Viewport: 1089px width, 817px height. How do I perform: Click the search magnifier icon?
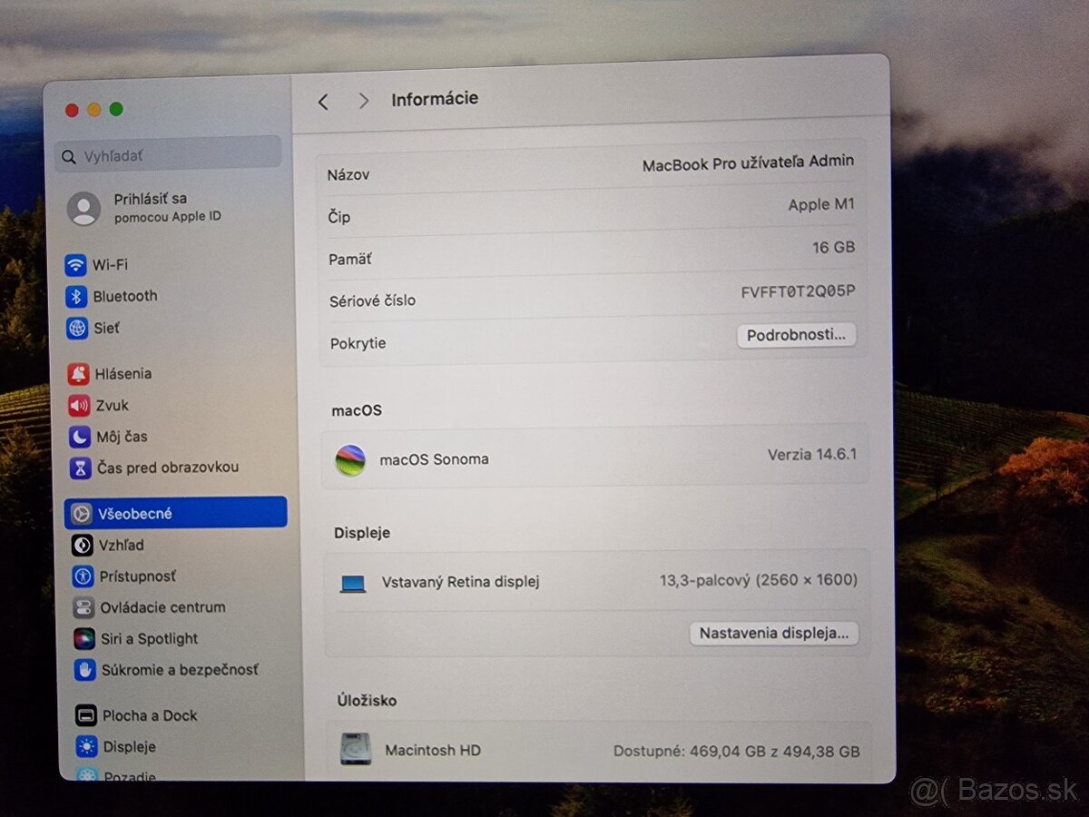[x=69, y=157]
